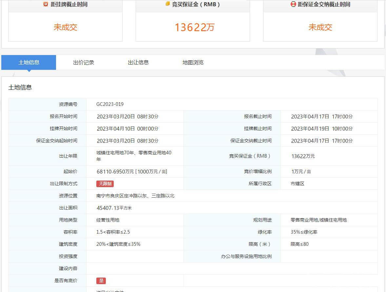Image resolution: width=386 pixels, height=292 pixels.
Task: Click location 南宁市良庆区定冲路以东、三定路以北
Action: pos(135,196)
